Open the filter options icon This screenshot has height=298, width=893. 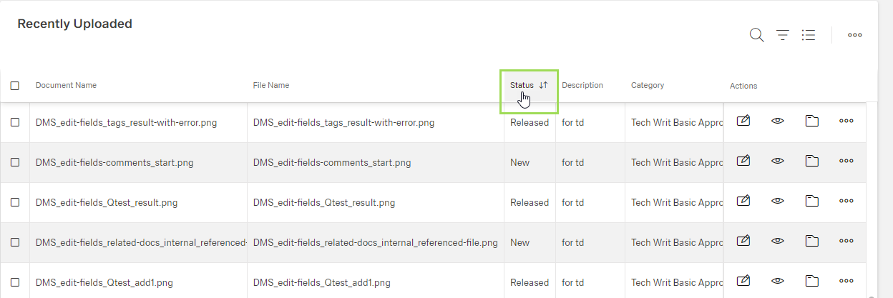[783, 35]
